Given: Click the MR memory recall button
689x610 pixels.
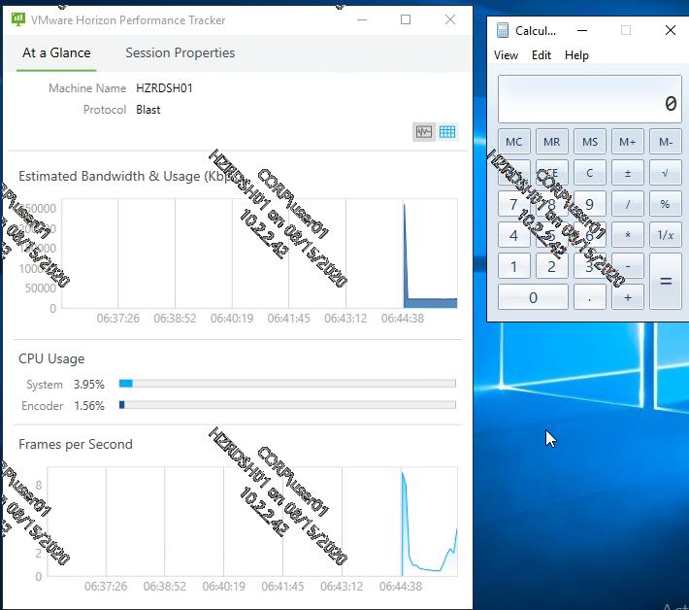Looking at the screenshot, I should pos(552,142).
